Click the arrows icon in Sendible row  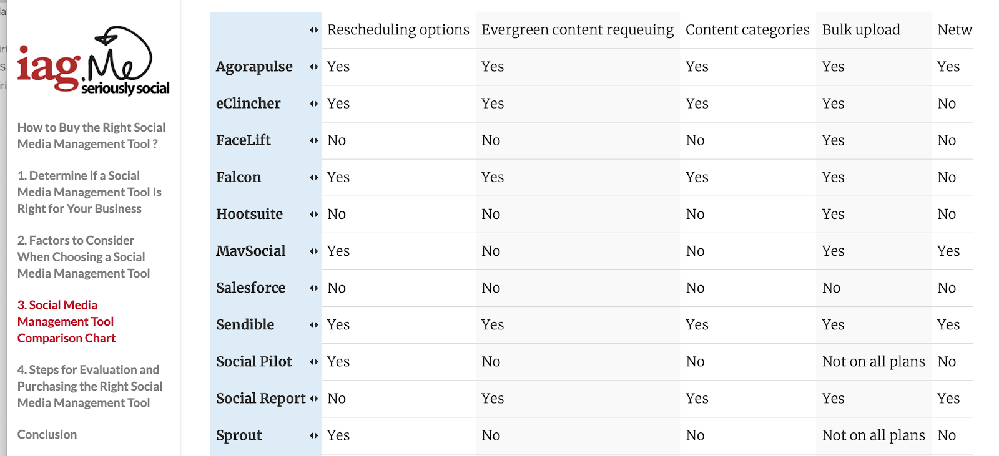click(x=313, y=324)
